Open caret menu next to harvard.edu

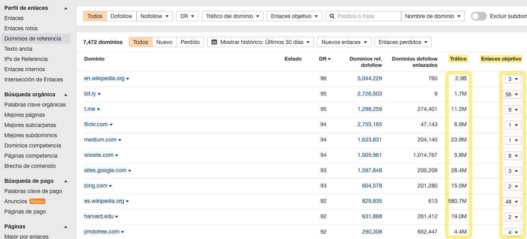[117, 217]
